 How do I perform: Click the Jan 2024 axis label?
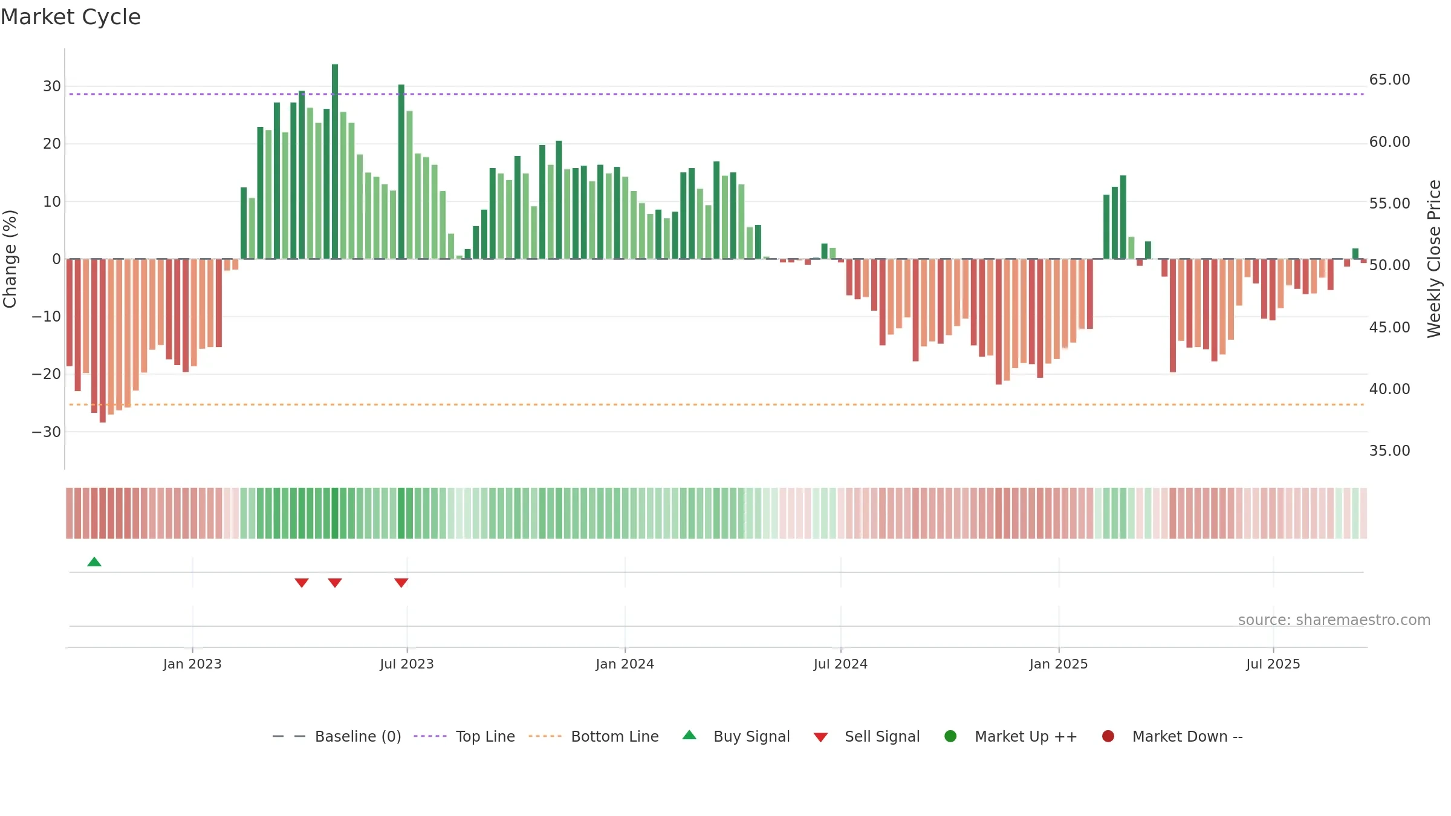pos(625,664)
